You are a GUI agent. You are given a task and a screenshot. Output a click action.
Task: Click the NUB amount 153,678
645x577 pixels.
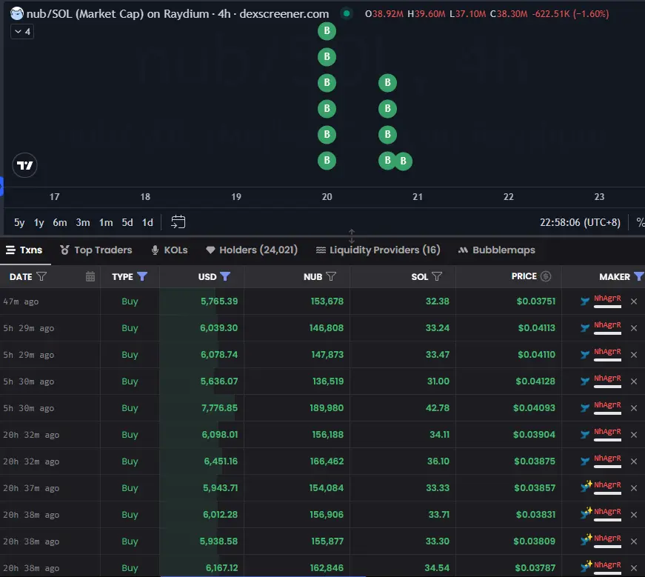327,301
